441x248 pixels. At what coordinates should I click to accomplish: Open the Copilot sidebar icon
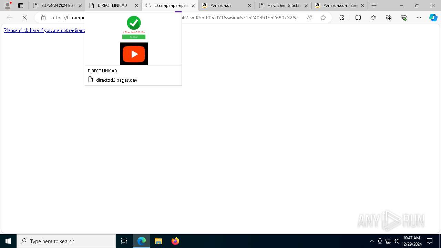pos(433,18)
